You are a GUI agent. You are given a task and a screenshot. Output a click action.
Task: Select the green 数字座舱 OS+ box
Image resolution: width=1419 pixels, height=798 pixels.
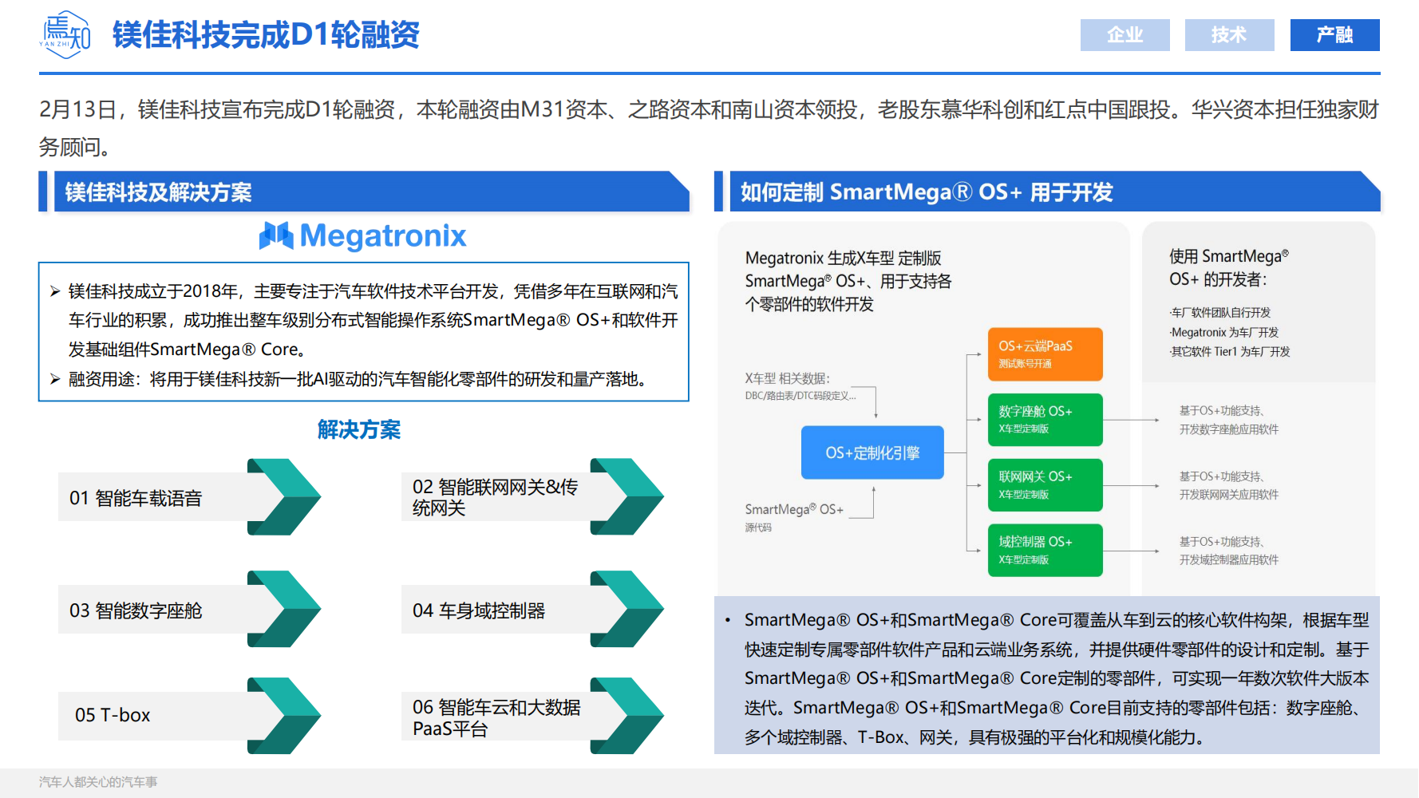(x=1045, y=420)
